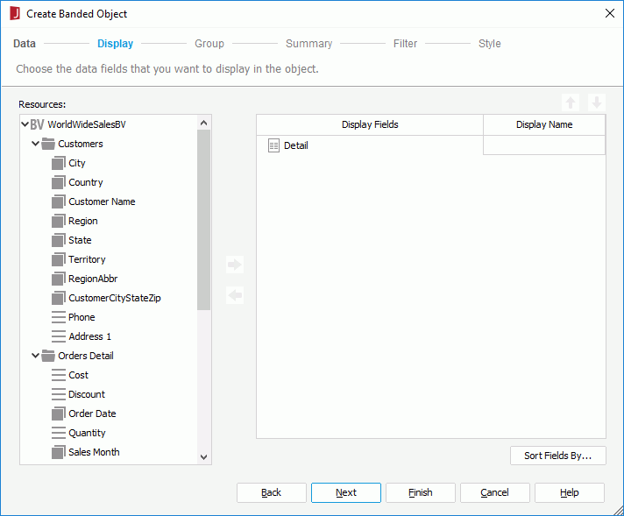Click the City field icon
Image resolution: width=624 pixels, height=516 pixels.
[58, 163]
